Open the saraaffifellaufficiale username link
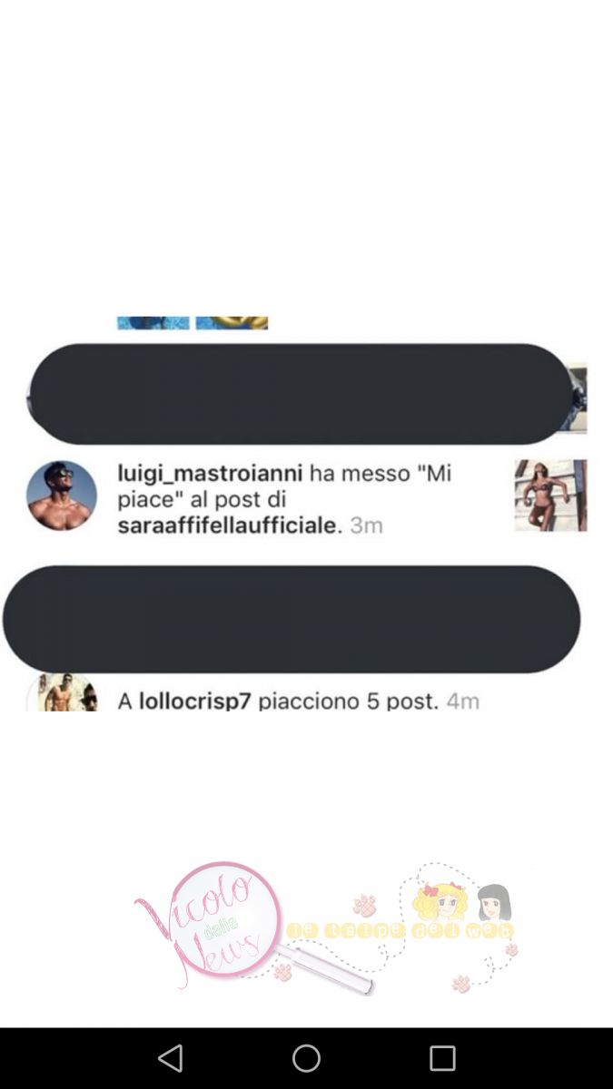This screenshot has height=1089, width=613. pos(228,525)
